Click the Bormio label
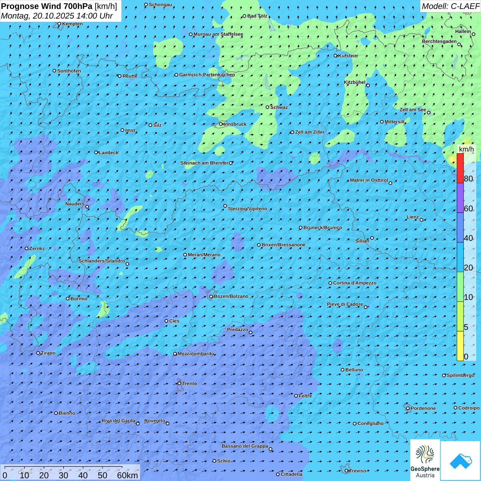 [79, 299]
